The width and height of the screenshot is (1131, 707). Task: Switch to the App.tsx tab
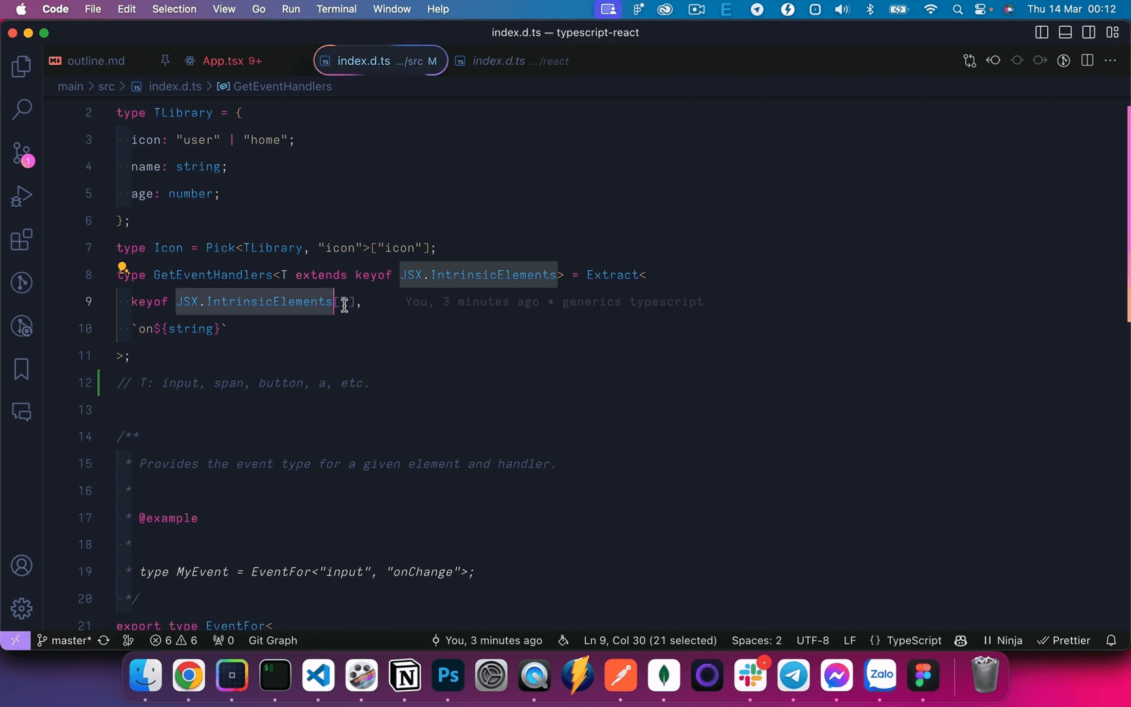223,61
